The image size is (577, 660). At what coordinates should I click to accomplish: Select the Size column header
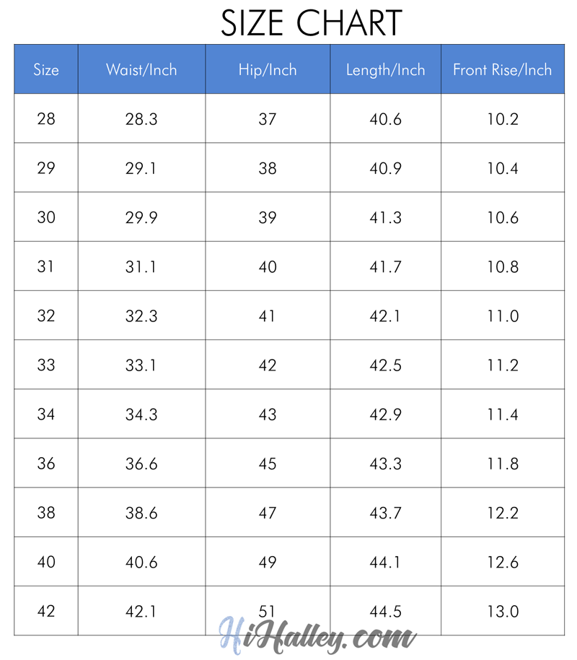(46, 70)
